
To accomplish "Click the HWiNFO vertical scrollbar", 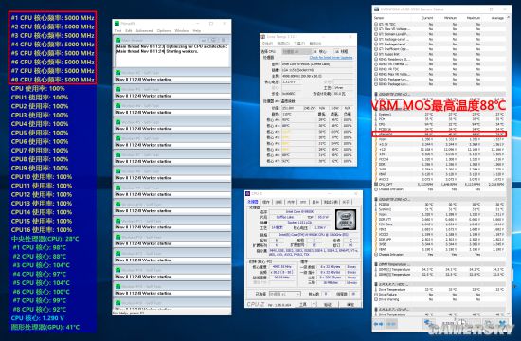I will (x=509, y=166).
